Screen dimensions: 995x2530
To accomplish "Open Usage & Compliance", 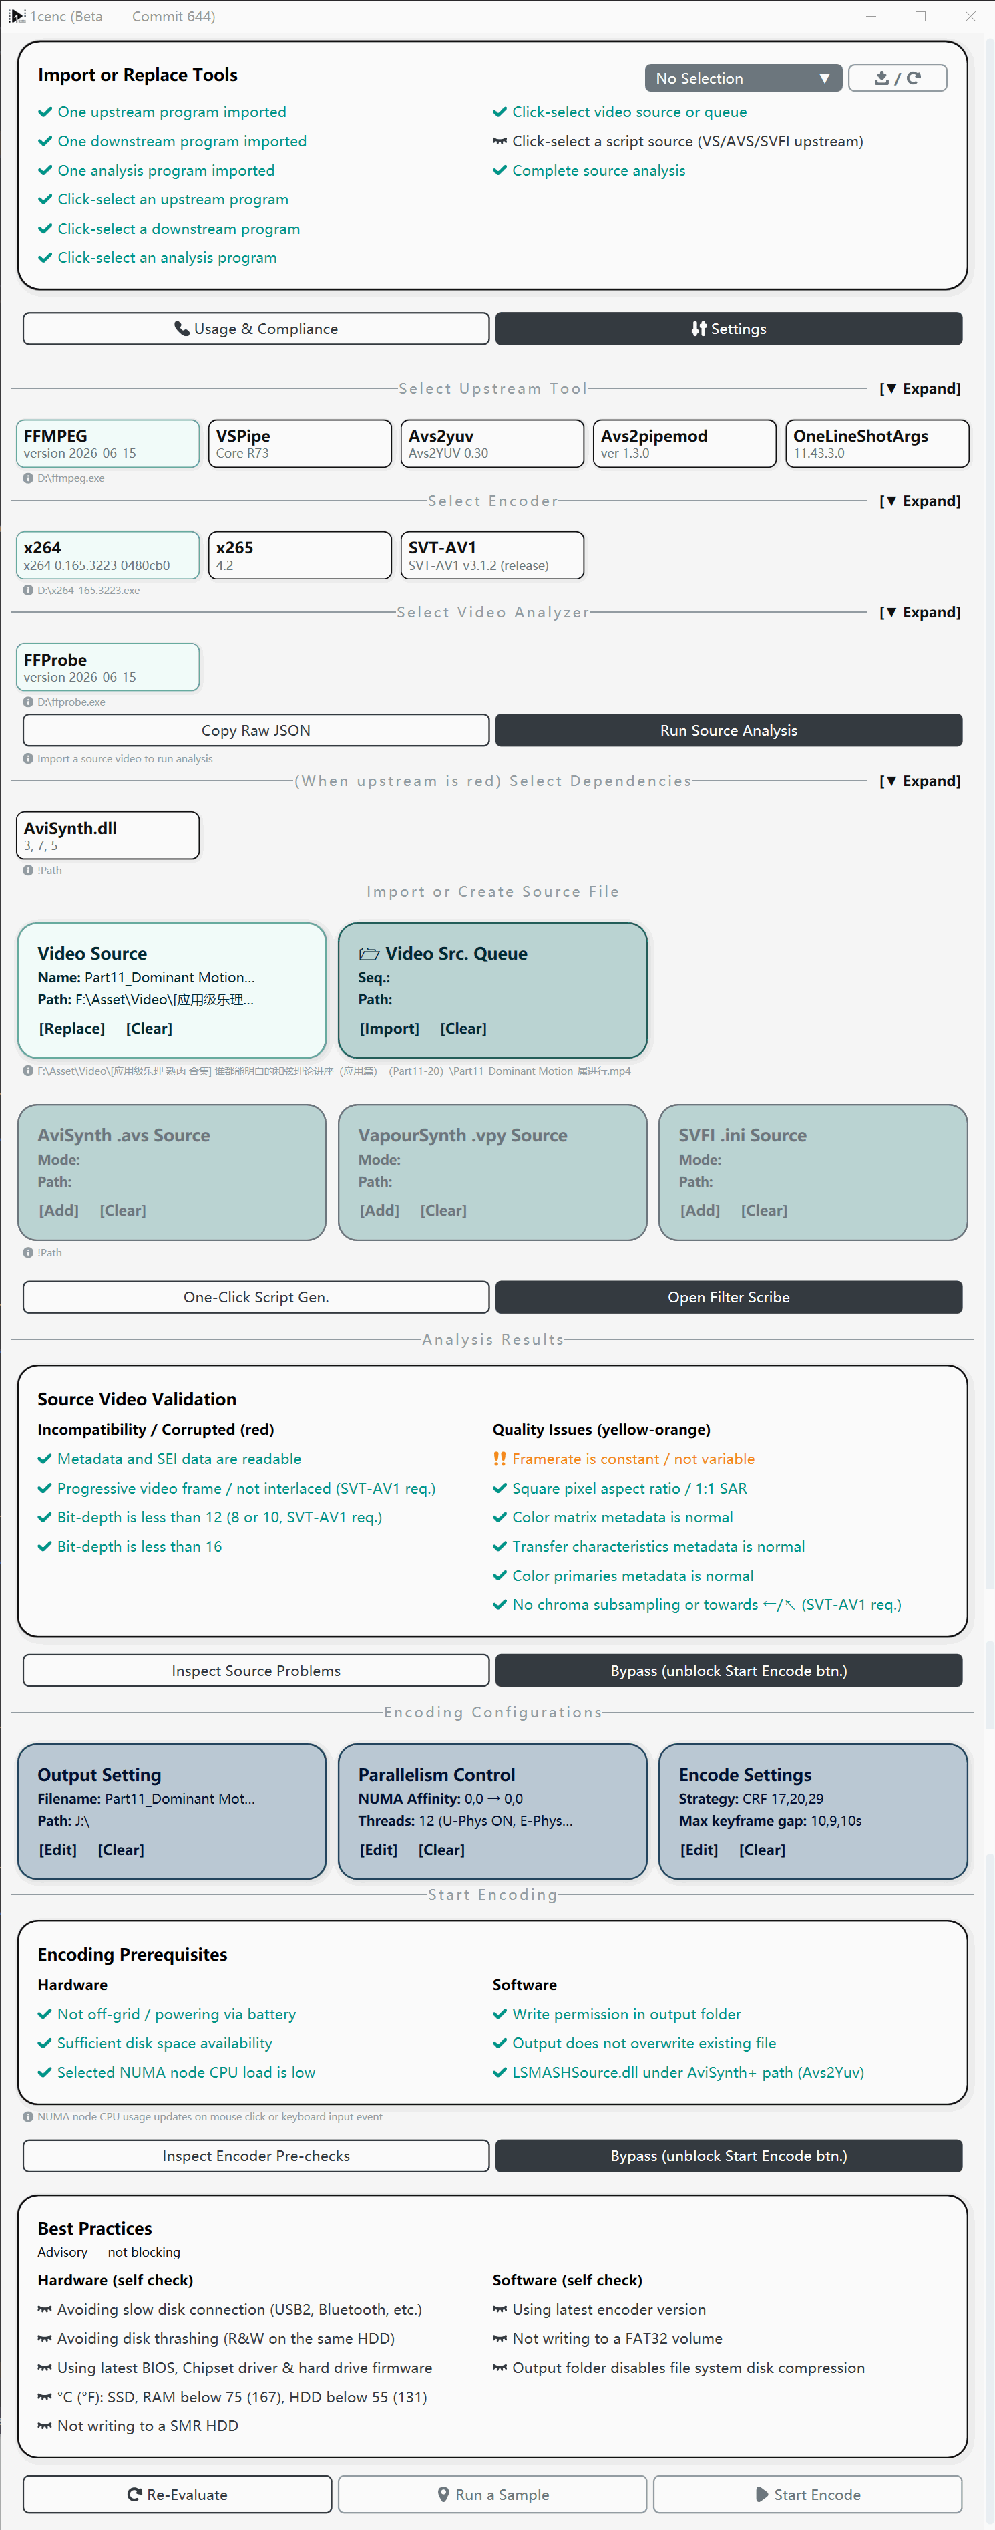I will tap(256, 329).
